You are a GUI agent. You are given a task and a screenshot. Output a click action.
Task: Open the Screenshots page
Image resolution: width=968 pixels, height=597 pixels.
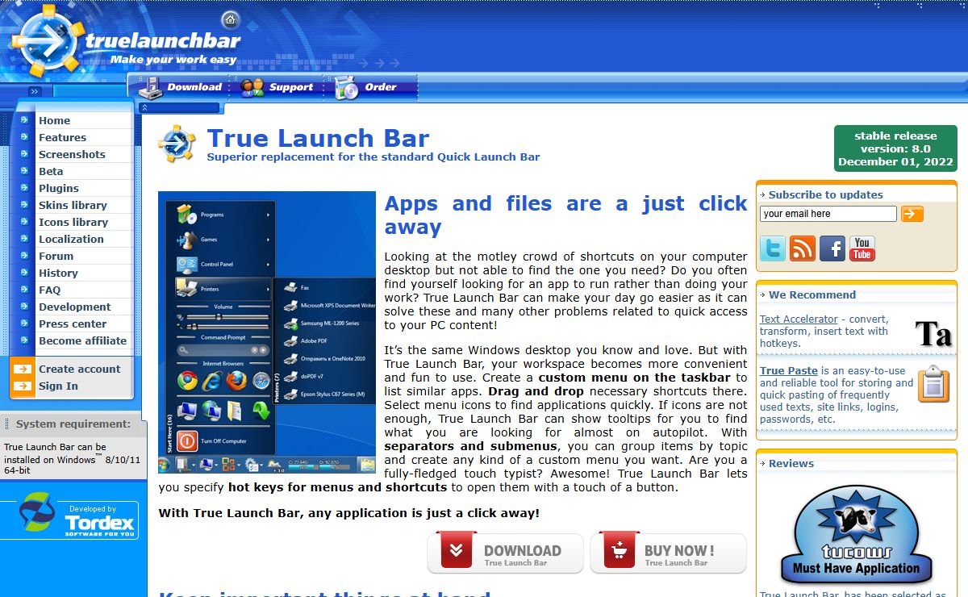tap(72, 154)
